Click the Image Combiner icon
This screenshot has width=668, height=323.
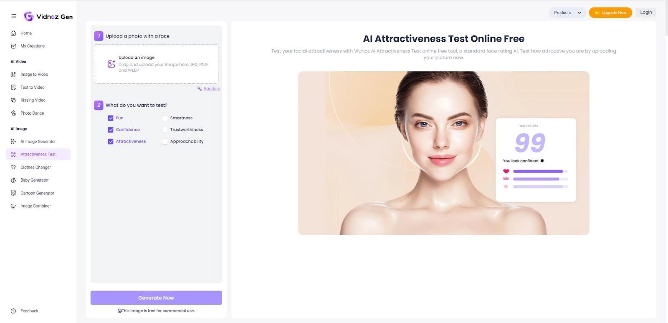click(x=13, y=206)
